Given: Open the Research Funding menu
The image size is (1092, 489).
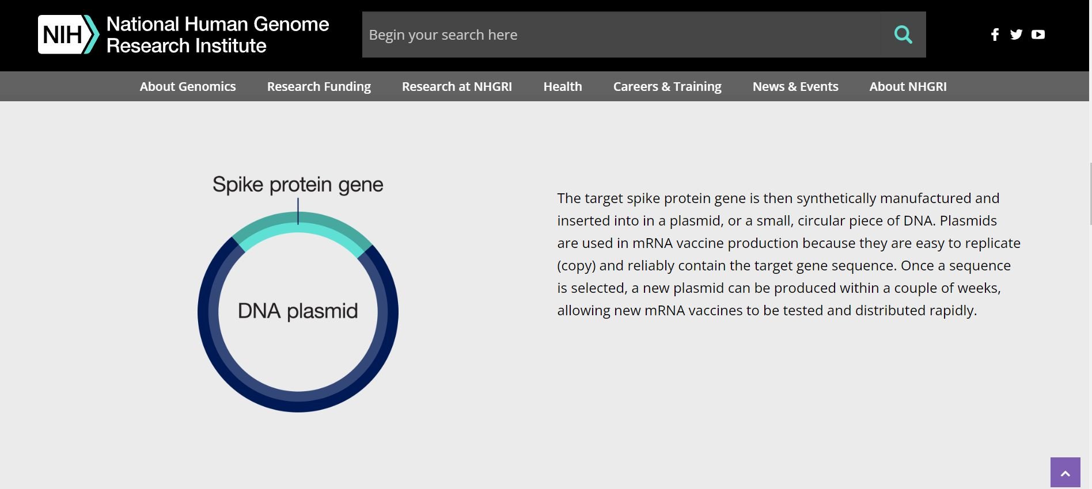Looking at the screenshot, I should coord(318,86).
